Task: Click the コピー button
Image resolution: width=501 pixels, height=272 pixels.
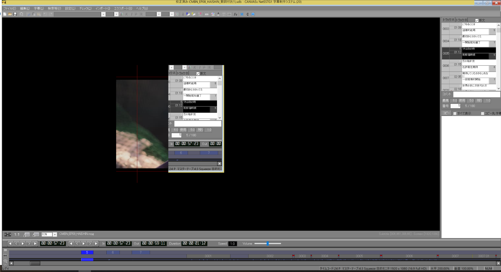Action: (x=446, y=113)
